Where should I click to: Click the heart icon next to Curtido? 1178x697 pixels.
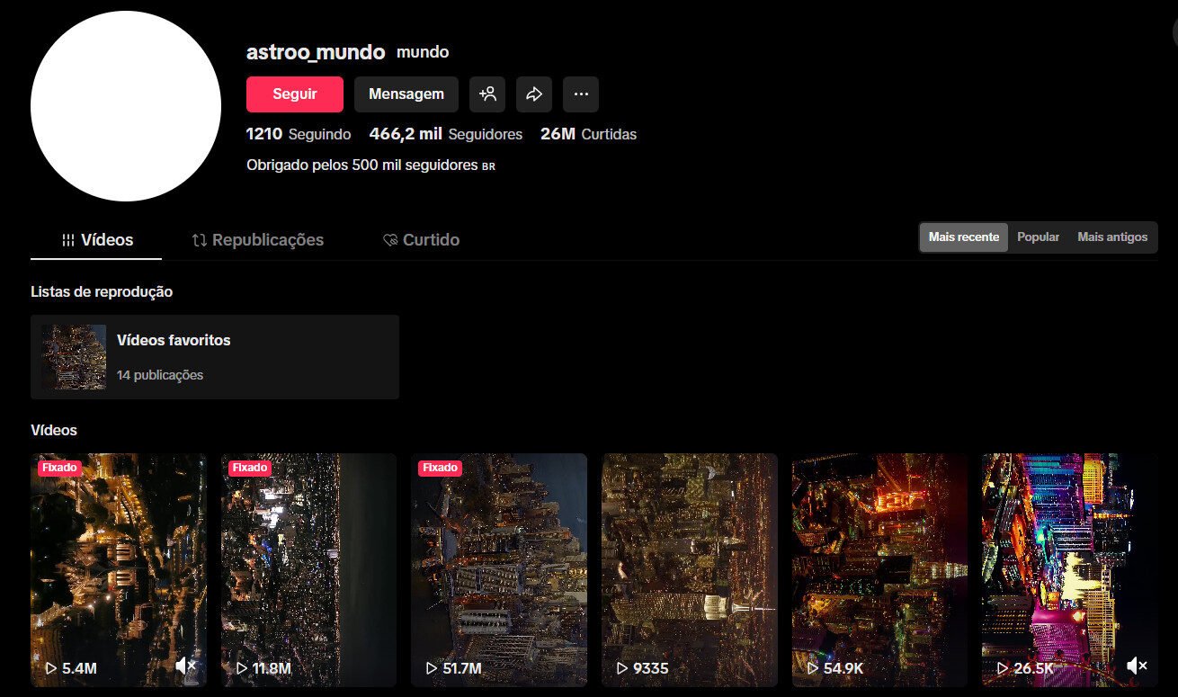(x=390, y=239)
